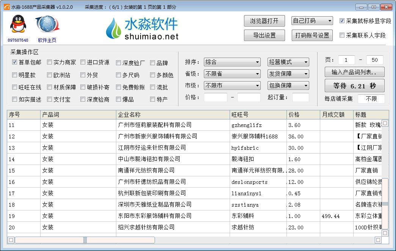Viewport: 396px width, 251px height.
Task: Click the minimum 价格 input field
Action: (x=215, y=97)
